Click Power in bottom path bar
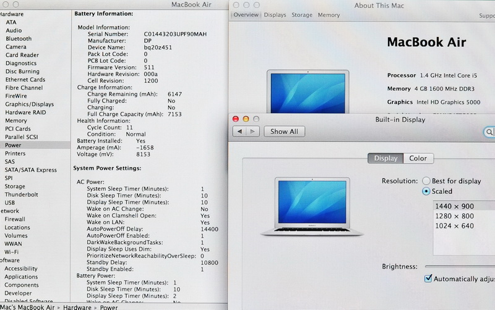The image size is (495, 310). click(x=109, y=307)
